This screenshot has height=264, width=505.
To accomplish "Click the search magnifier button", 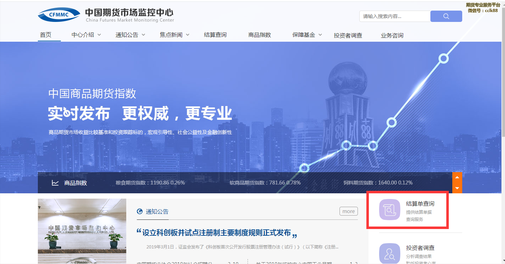I will coord(446,16).
